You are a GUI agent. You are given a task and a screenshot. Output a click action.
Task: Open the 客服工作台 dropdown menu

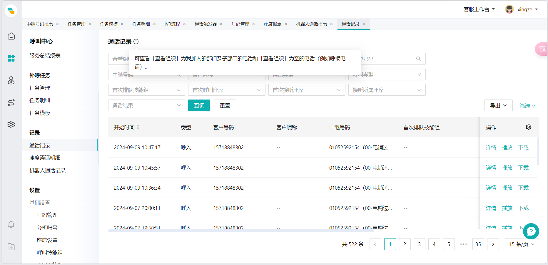(x=479, y=9)
